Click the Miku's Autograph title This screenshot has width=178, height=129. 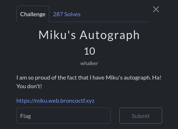coord(89,35)
